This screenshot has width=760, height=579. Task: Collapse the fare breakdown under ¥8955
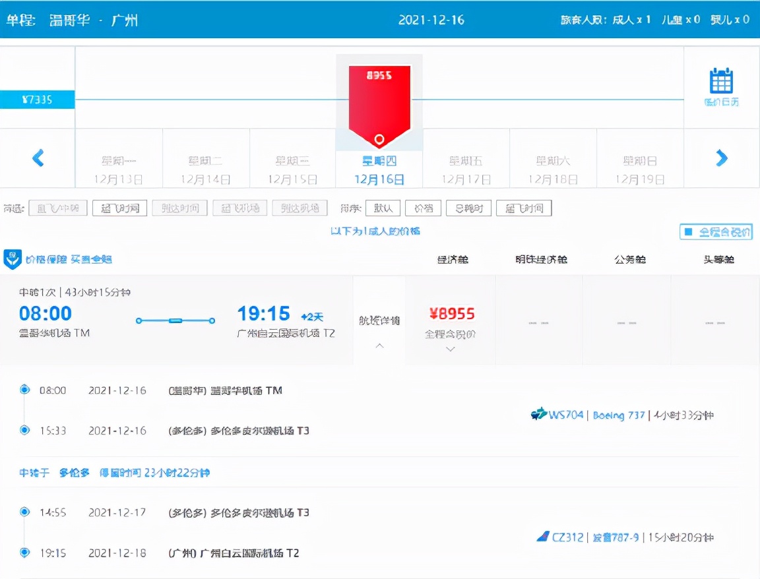451,350
